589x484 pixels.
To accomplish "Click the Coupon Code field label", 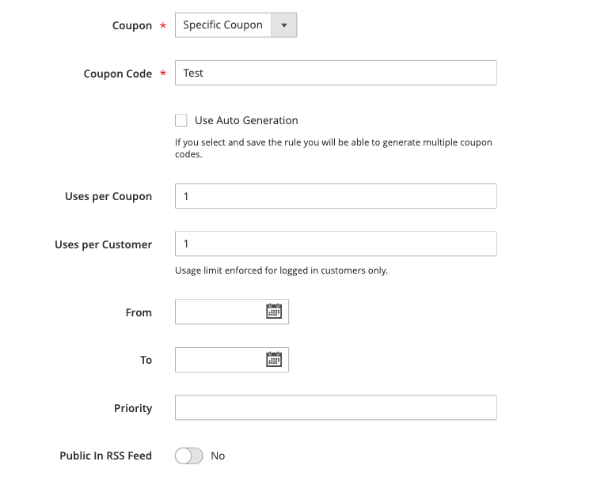I will [x=118, y=74].
